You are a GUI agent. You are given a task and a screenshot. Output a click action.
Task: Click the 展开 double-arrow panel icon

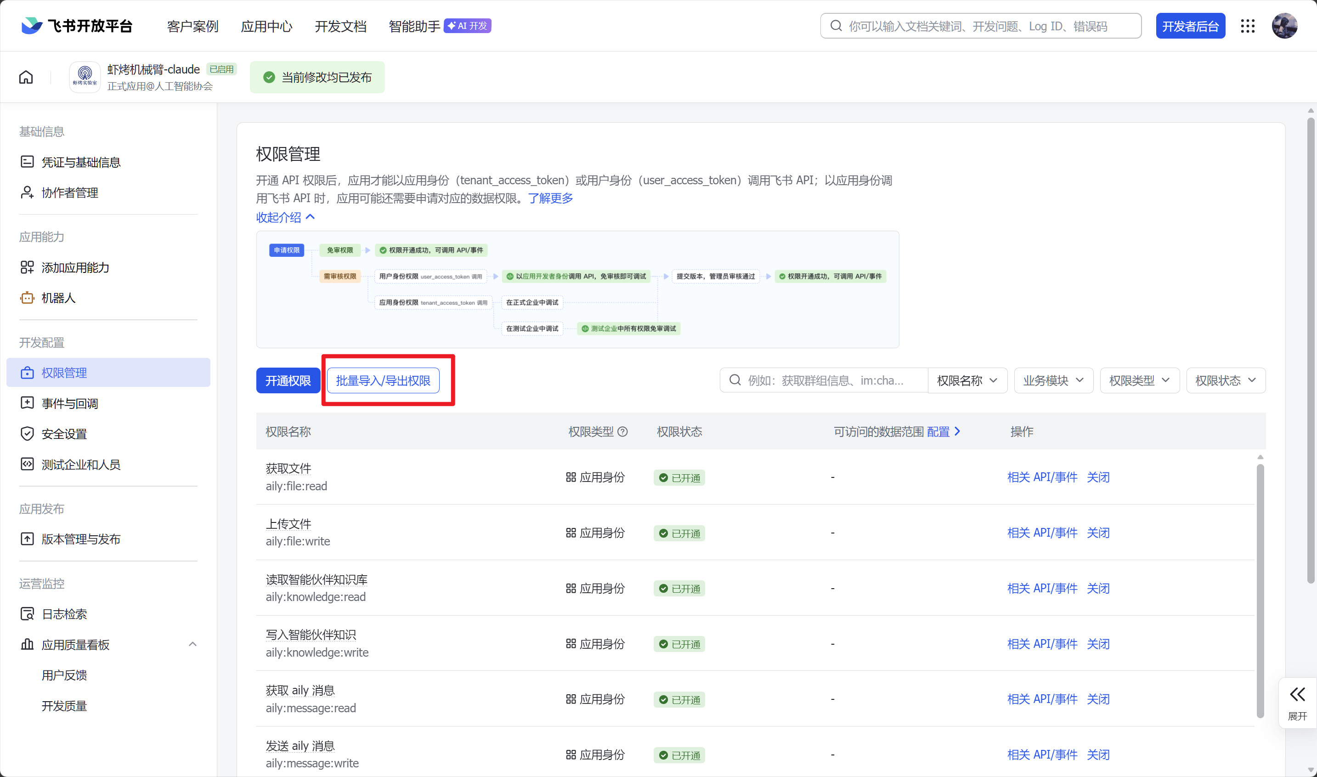1297,694
